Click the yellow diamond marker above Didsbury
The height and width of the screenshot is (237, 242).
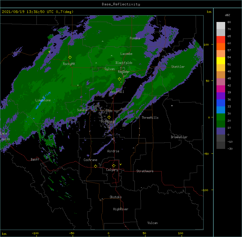109,117
